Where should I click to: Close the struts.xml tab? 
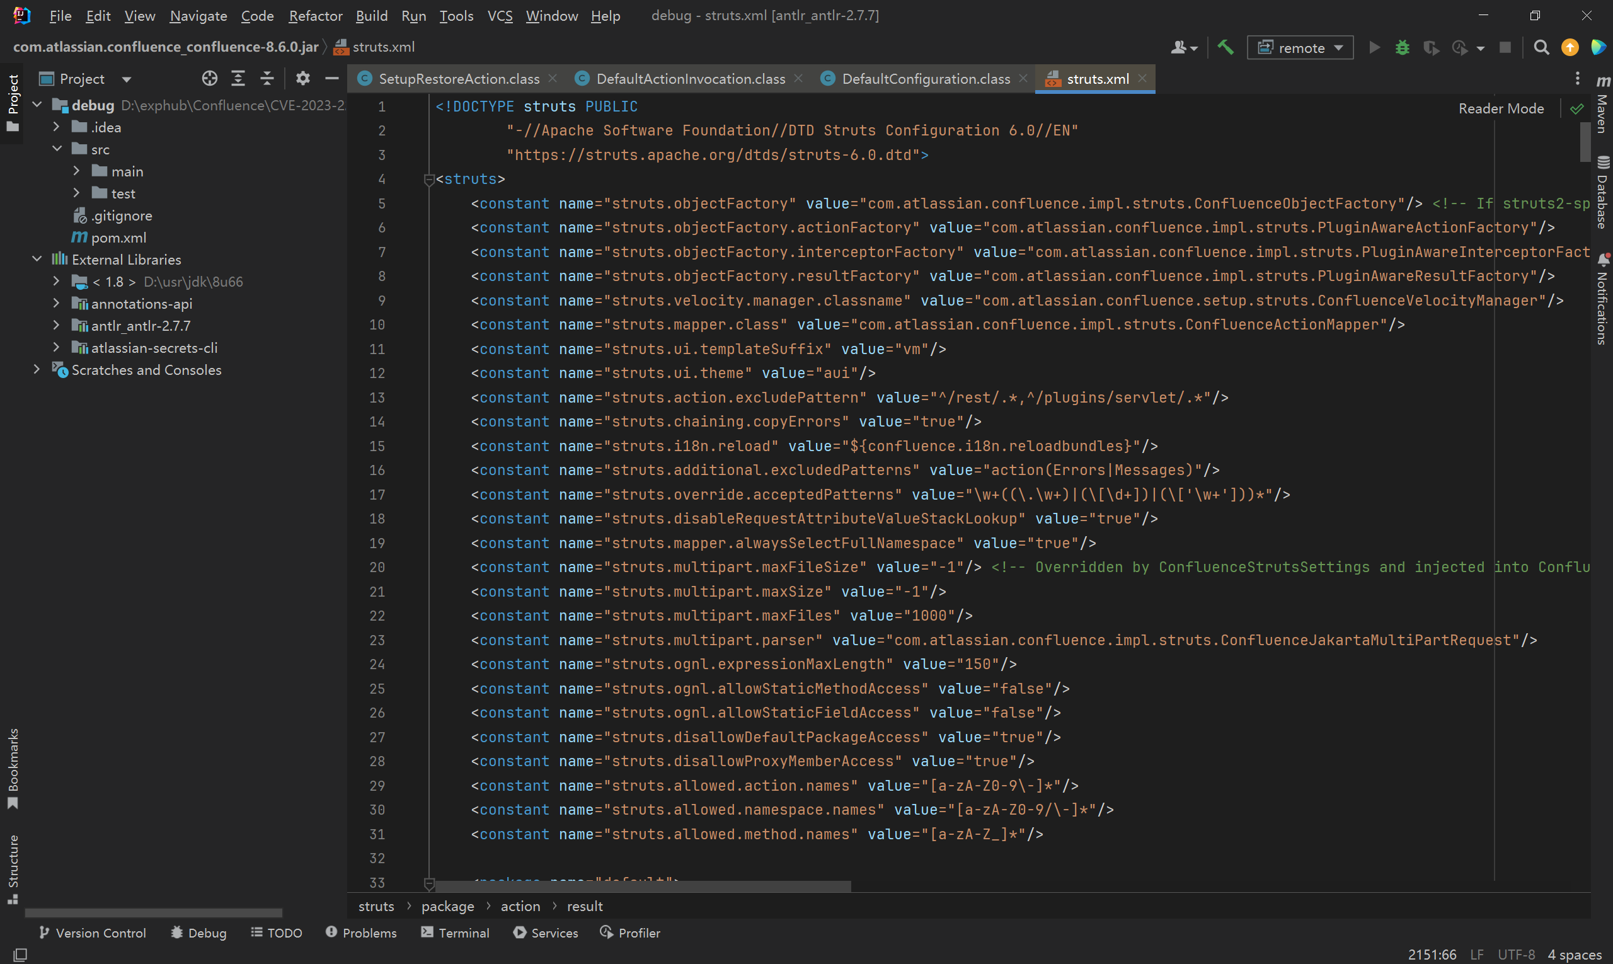pyautogui.click(x=1142, y=79)
